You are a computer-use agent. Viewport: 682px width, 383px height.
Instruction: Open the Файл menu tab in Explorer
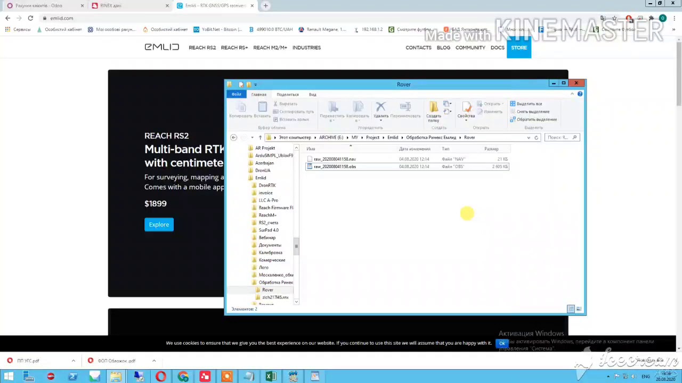pyautogui.click(x=236, y=94)
